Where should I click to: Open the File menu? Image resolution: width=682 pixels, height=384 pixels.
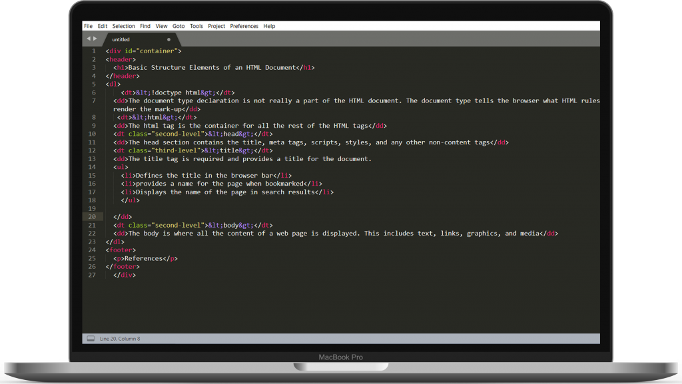click(88, 26)
